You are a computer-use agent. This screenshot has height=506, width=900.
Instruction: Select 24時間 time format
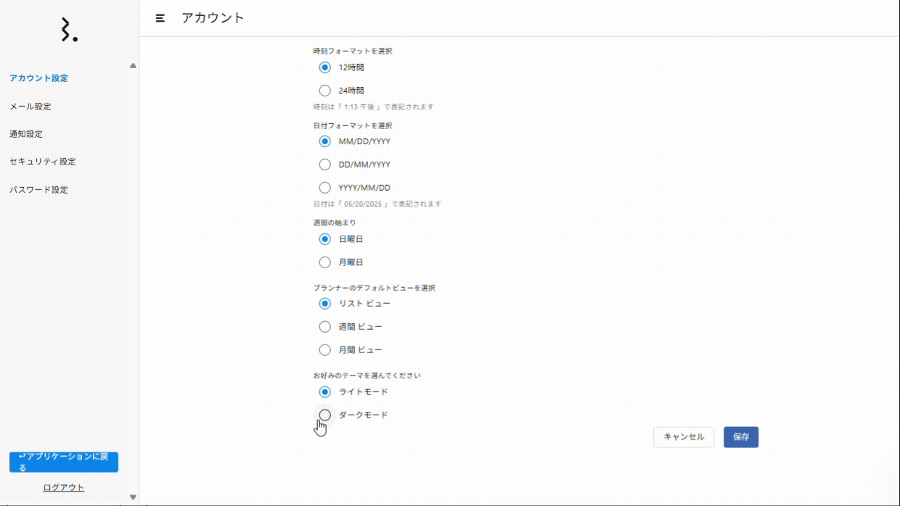325,91
